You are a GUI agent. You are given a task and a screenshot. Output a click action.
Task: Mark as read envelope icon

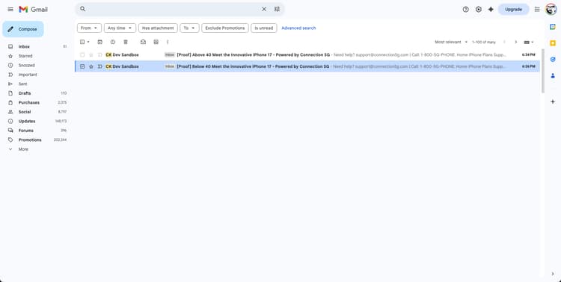tap(143, 42)
